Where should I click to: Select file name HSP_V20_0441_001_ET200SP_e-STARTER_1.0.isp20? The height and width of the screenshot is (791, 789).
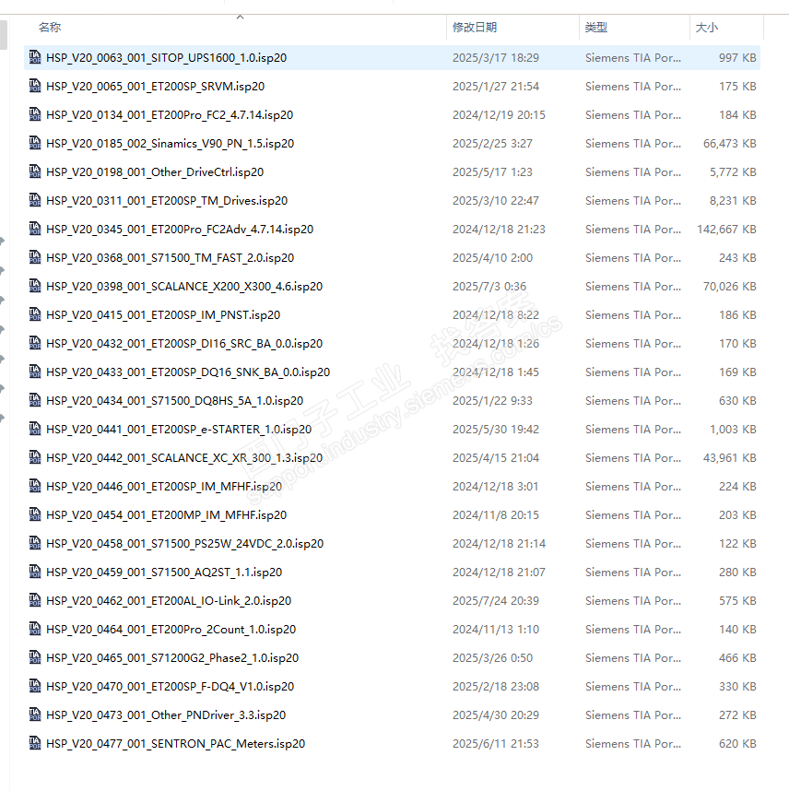179,430
